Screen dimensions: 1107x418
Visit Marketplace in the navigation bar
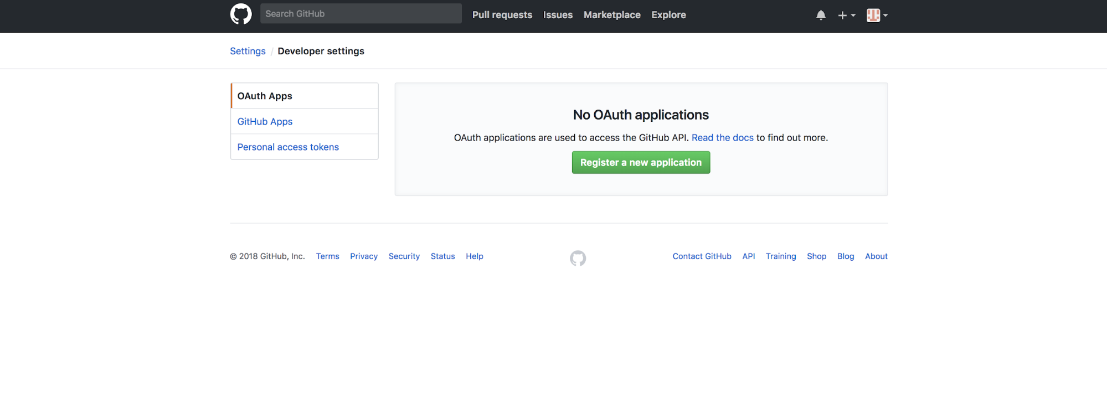click(612, 15)
